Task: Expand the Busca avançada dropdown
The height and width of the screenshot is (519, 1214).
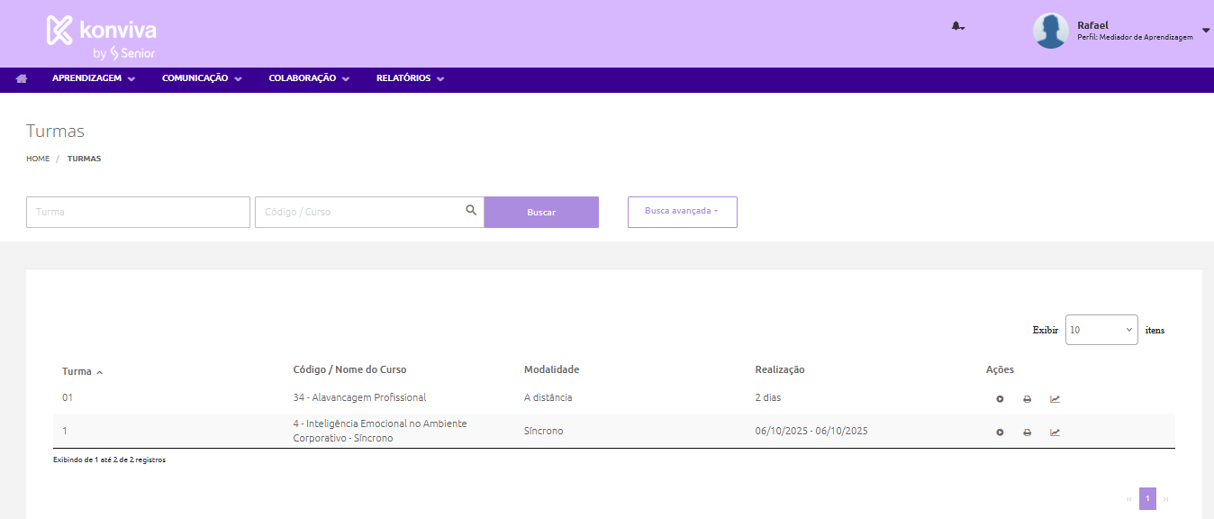Action: click(x=682, y=212)
